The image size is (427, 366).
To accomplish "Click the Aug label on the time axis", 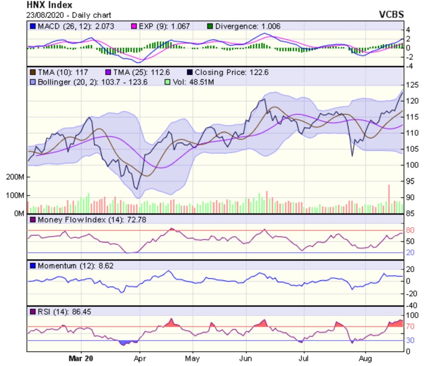I will (365, 358).
